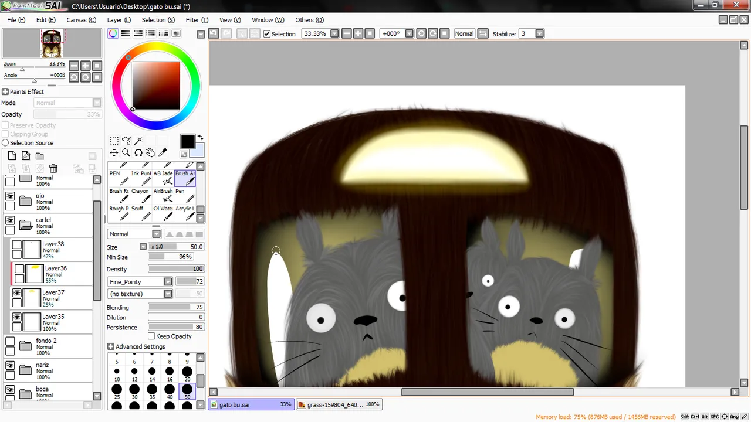This screenshot has width=751, height=422.
Task: Open the Others menu
Action: tap(309, 20)
